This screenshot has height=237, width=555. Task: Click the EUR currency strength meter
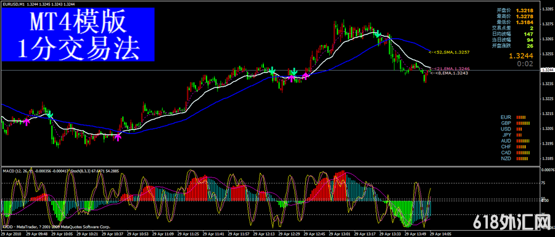pos(521,117)
